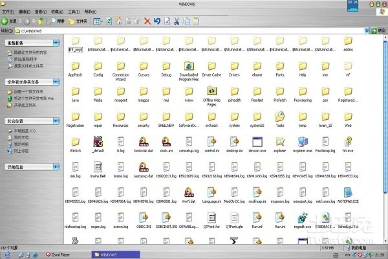The height and width of the screenshot is (259, 388).
Task: Open 本地磁盘 (C:) in other places
Action: [x=25, y=131]
